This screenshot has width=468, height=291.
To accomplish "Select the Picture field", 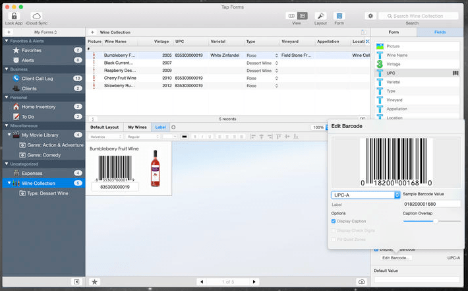I will pos(417,46).
